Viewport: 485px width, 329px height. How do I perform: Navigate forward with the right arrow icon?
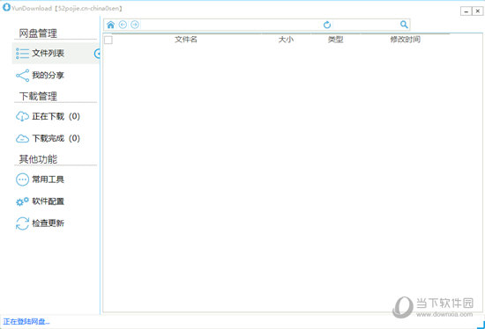tap(135, 25)
